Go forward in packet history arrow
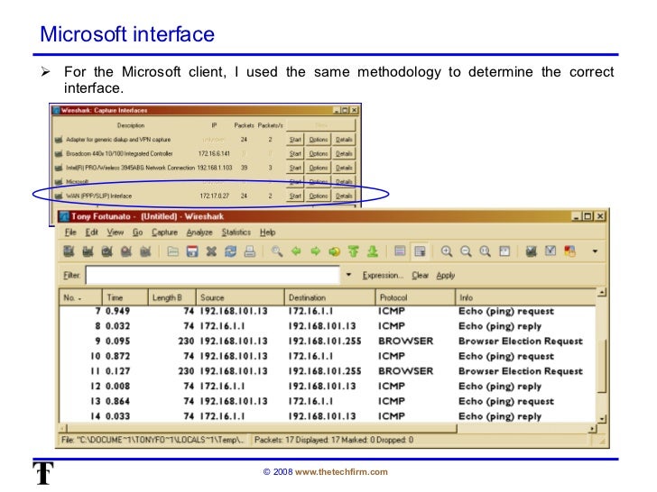Viewport: 657px width, 492px height. 315,251
